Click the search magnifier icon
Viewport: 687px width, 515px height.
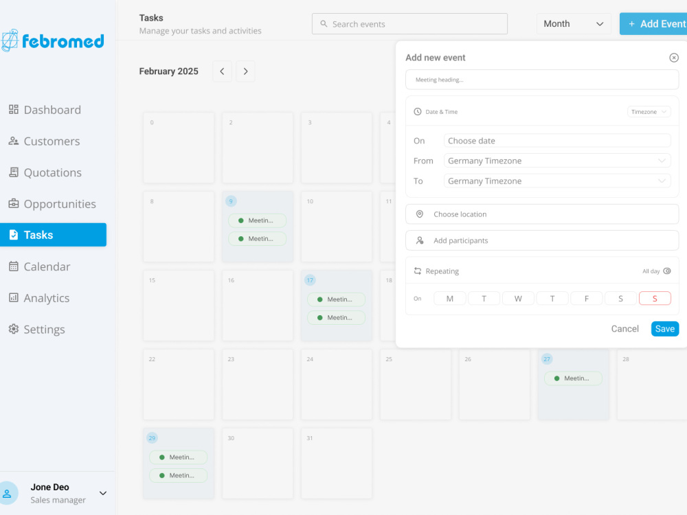pos(324,23)
